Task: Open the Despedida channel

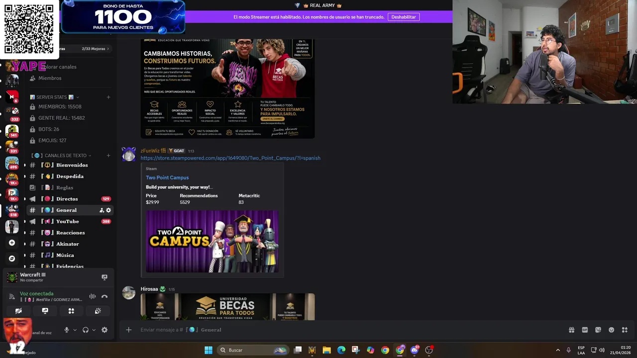Action: click(70, 177)
